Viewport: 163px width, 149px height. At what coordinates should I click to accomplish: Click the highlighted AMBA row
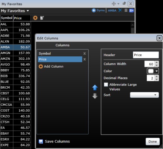pos(15,47)
